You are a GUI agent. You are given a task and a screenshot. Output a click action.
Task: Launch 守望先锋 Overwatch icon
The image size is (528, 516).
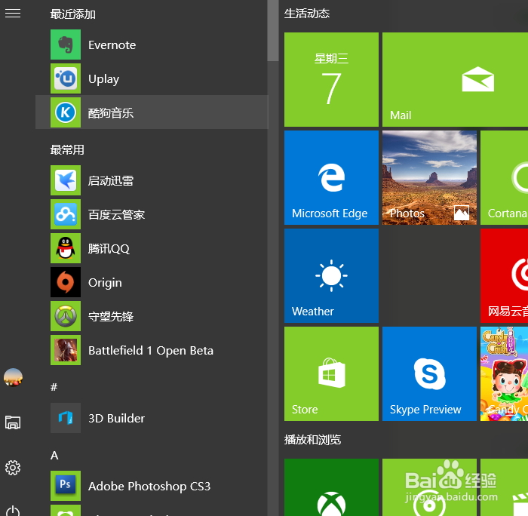(66, 316)
